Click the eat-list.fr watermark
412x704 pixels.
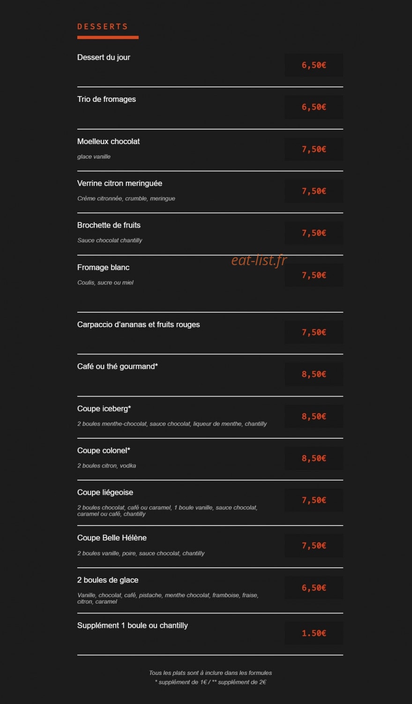(x=259, y=260)
